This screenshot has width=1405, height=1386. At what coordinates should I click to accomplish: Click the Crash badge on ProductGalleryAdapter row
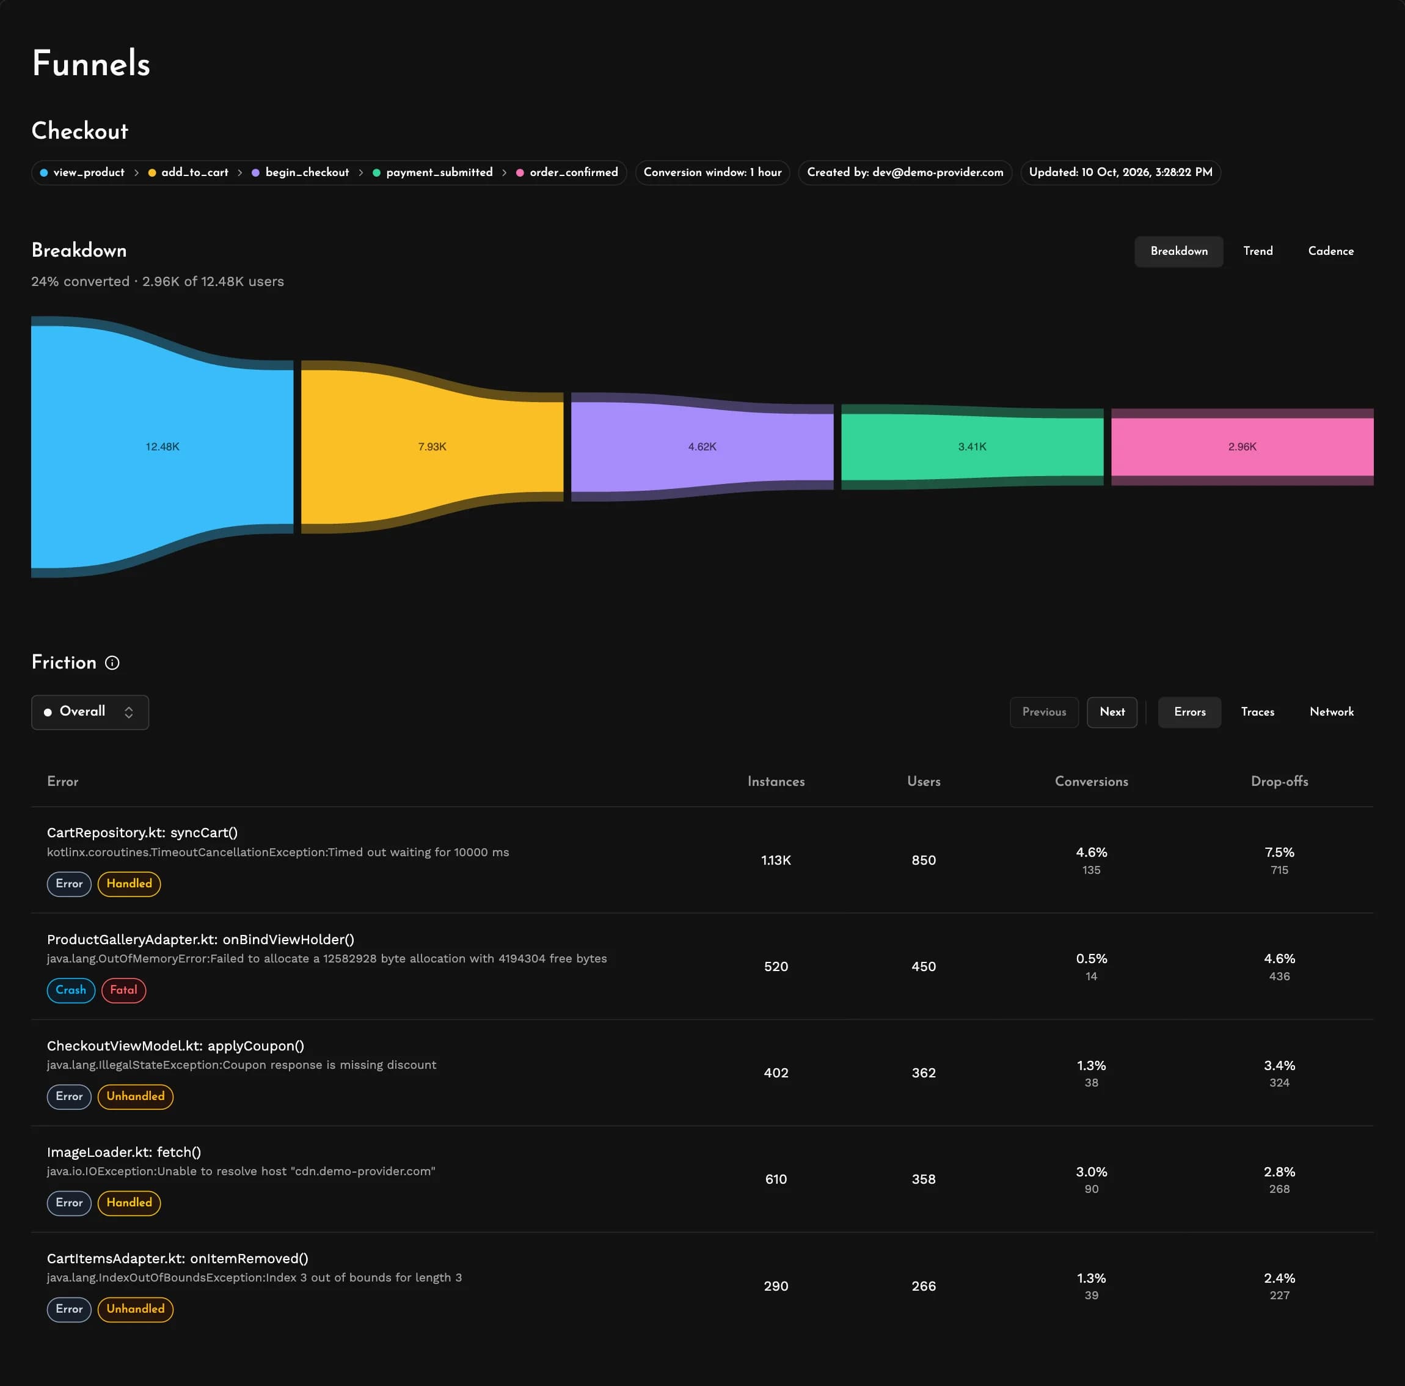click(x=70, y=990)
